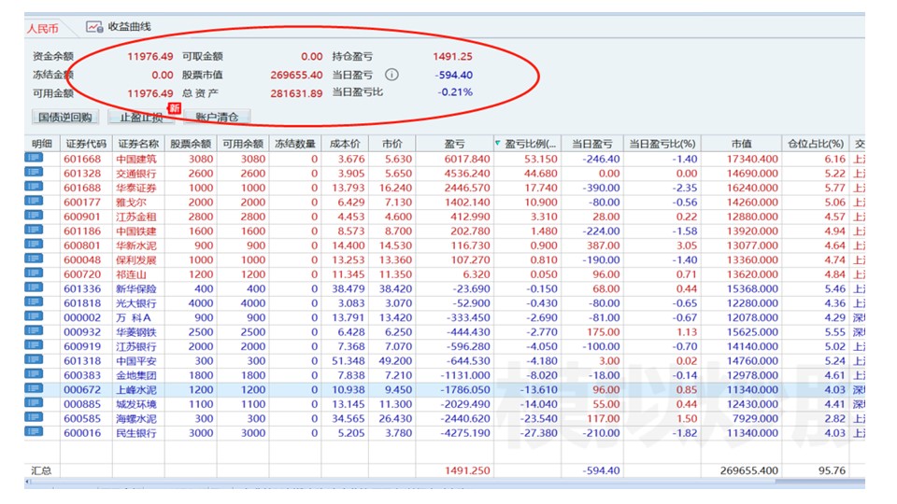The image size is (897, 504).
Task: Sort by 成本价 column header
Action: [345, 144]
